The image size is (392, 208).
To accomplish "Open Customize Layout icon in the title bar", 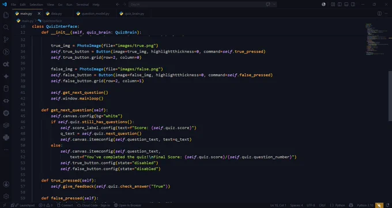I will [x=333, y=4].
